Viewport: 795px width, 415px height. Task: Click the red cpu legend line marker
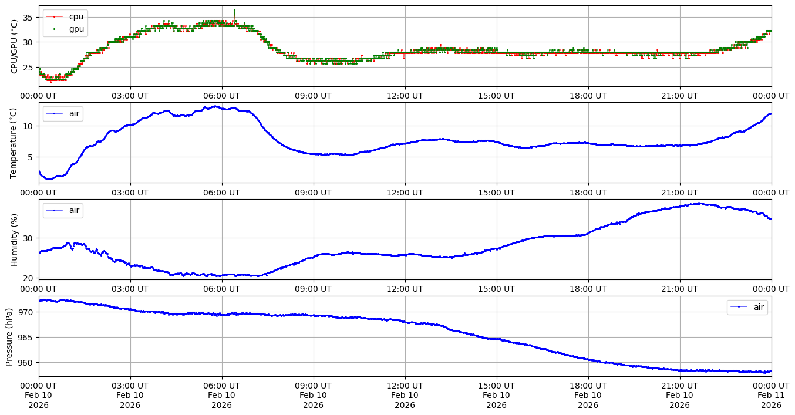[x=54, y=17]
